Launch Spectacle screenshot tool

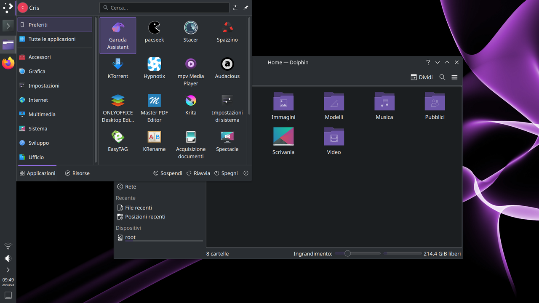coord(227,142)
